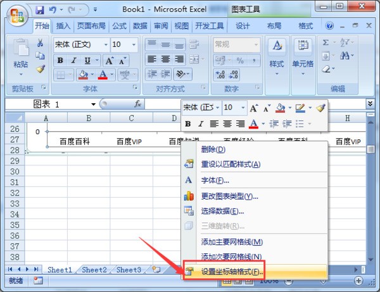Choose 删除(D) in context menu

[255, 149]
